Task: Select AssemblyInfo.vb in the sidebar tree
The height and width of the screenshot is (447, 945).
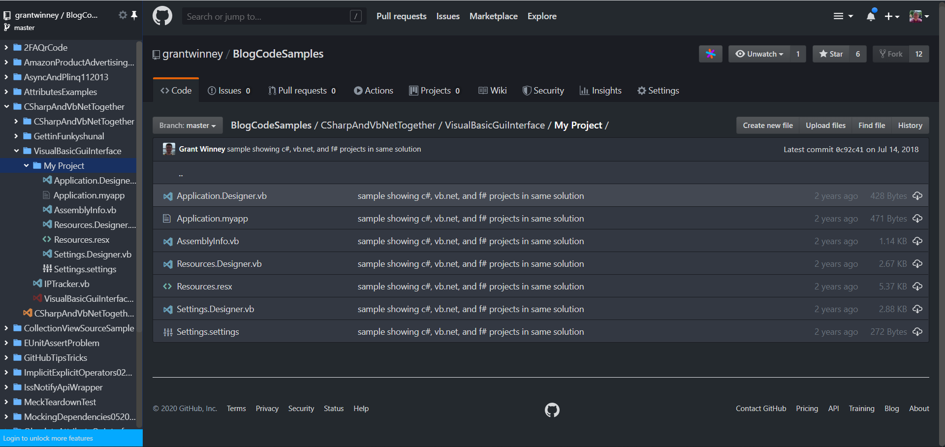Action: [x=85, y=210]
